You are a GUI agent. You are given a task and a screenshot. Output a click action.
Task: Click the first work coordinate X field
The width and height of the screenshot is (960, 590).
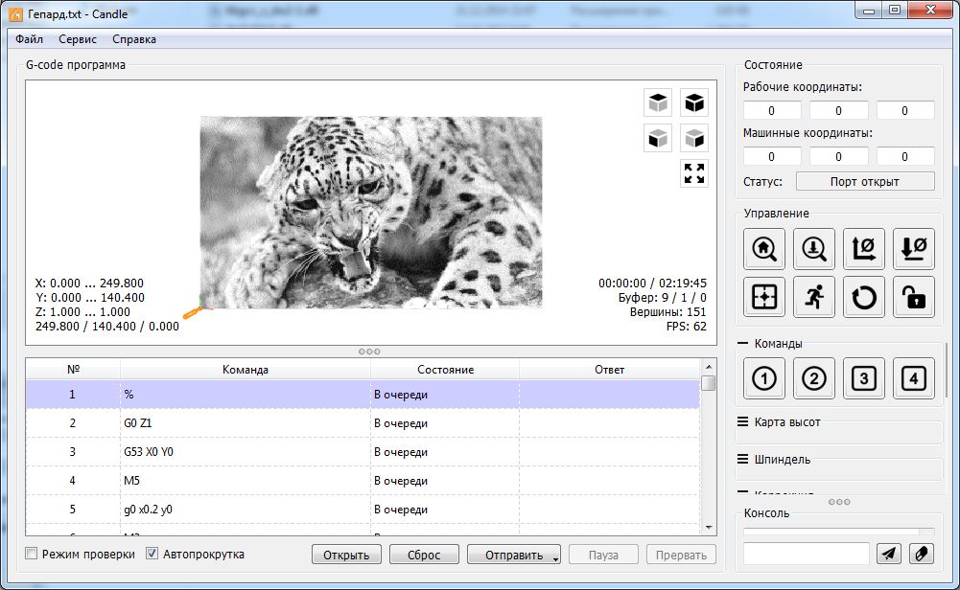click(x=772, y=111)
